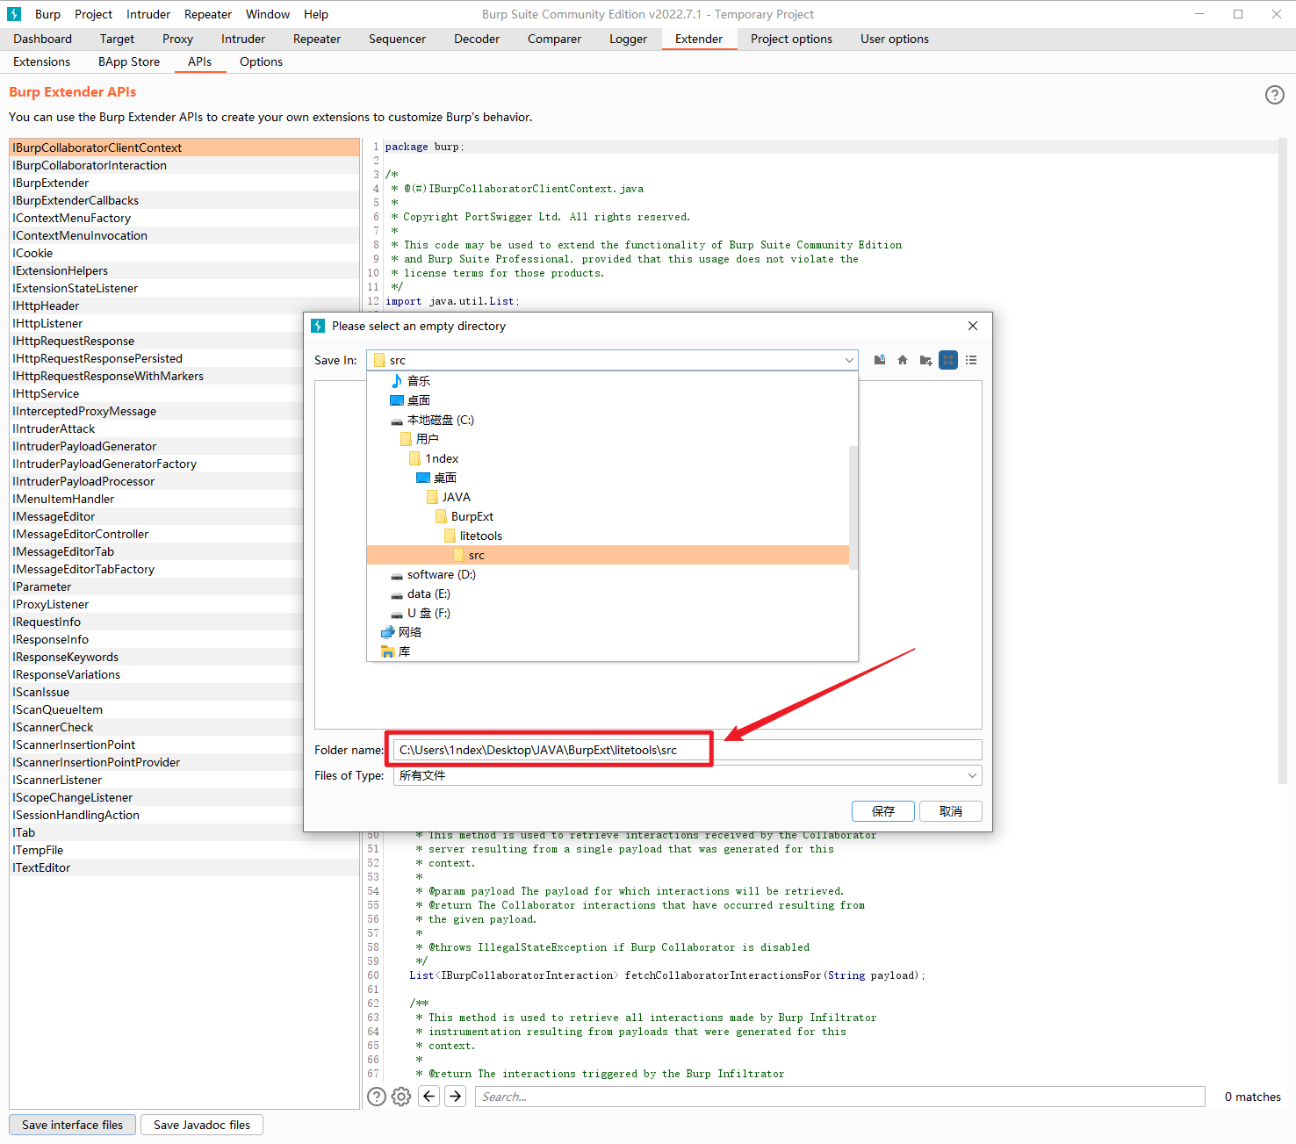Select IScannerCheck in API list
This screenshot has width=1296, height=1144.
156,727
